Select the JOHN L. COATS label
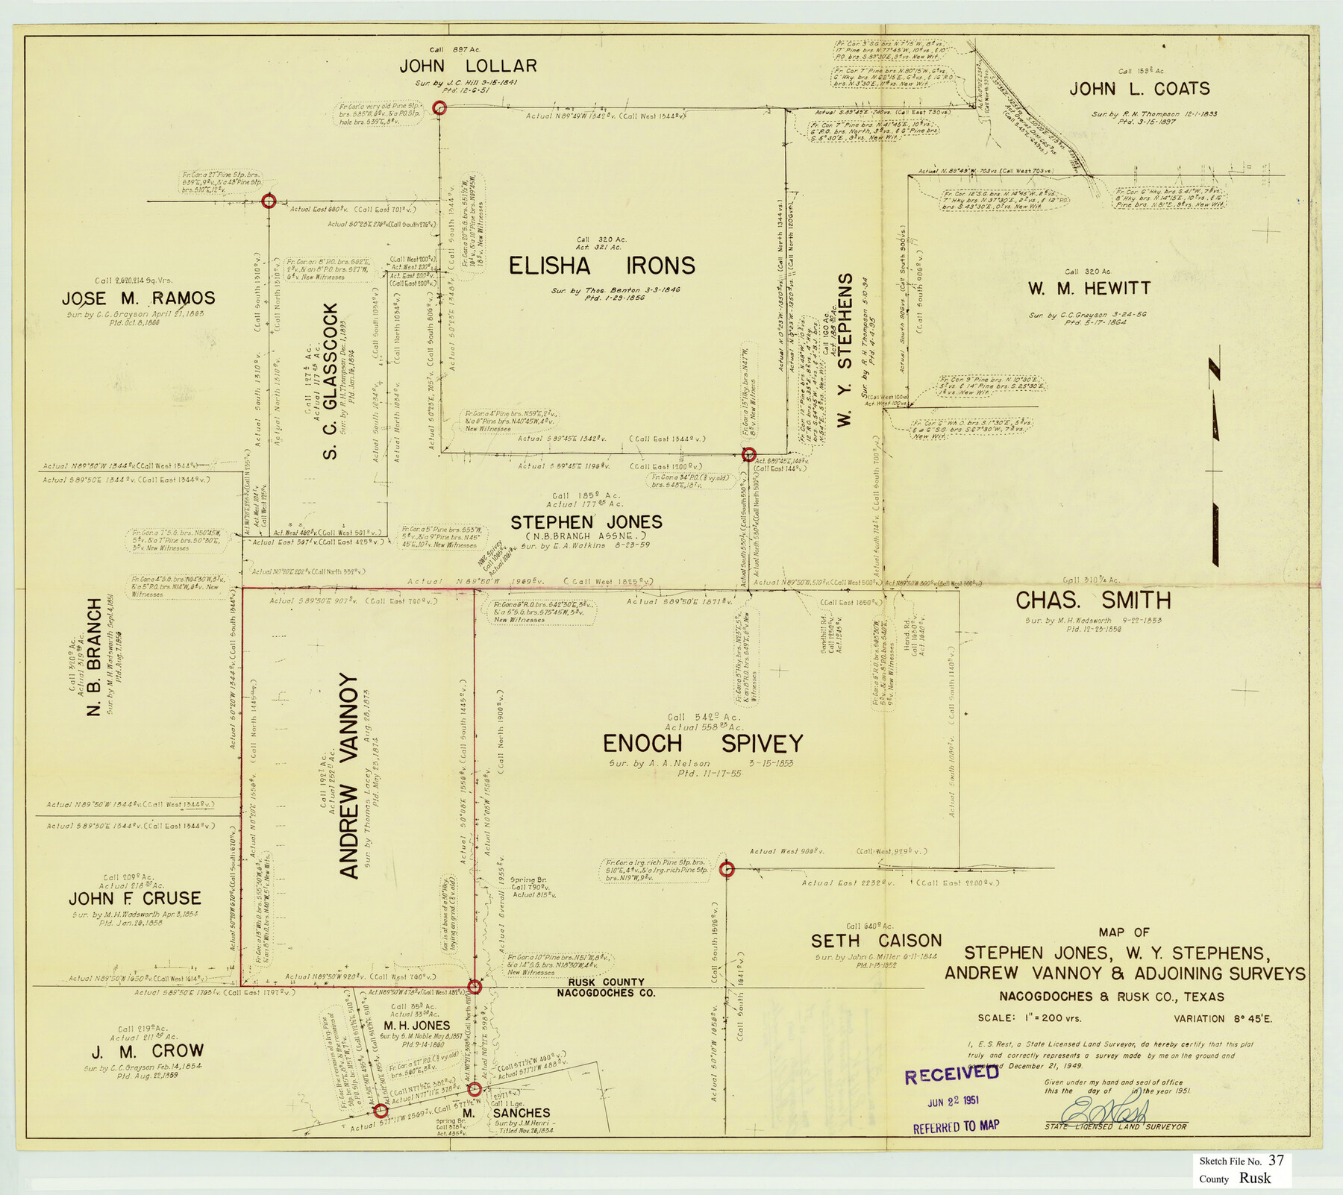The width and height of the screenshot is (1343, 1195). click(x=1139, y=89)
